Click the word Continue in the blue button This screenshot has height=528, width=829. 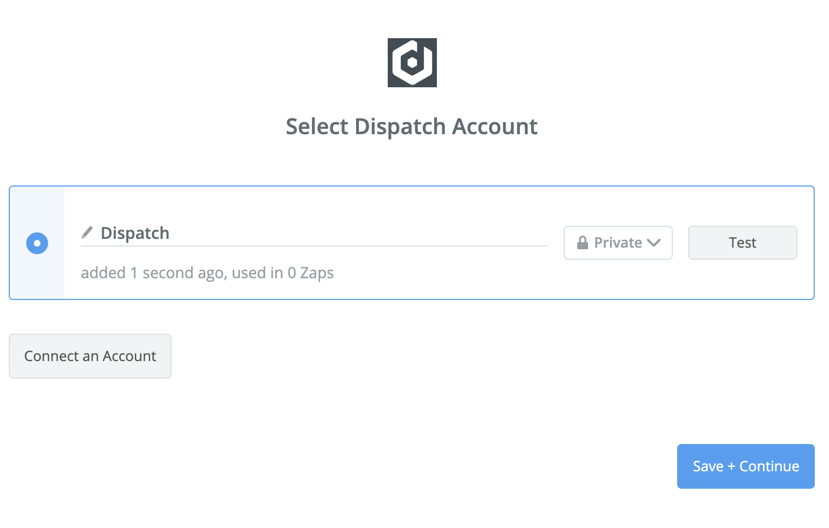coord(769,466)
